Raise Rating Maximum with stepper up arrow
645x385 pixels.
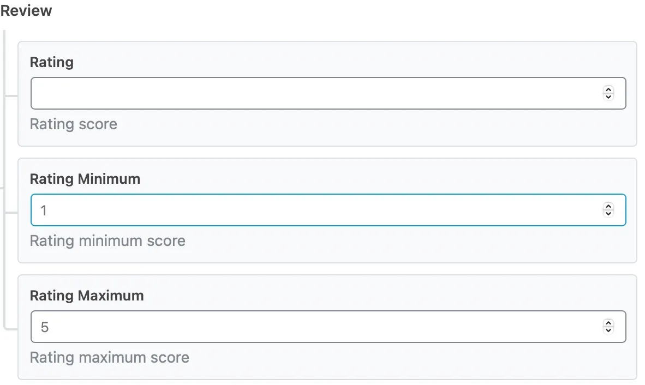(x=608, y=323)
